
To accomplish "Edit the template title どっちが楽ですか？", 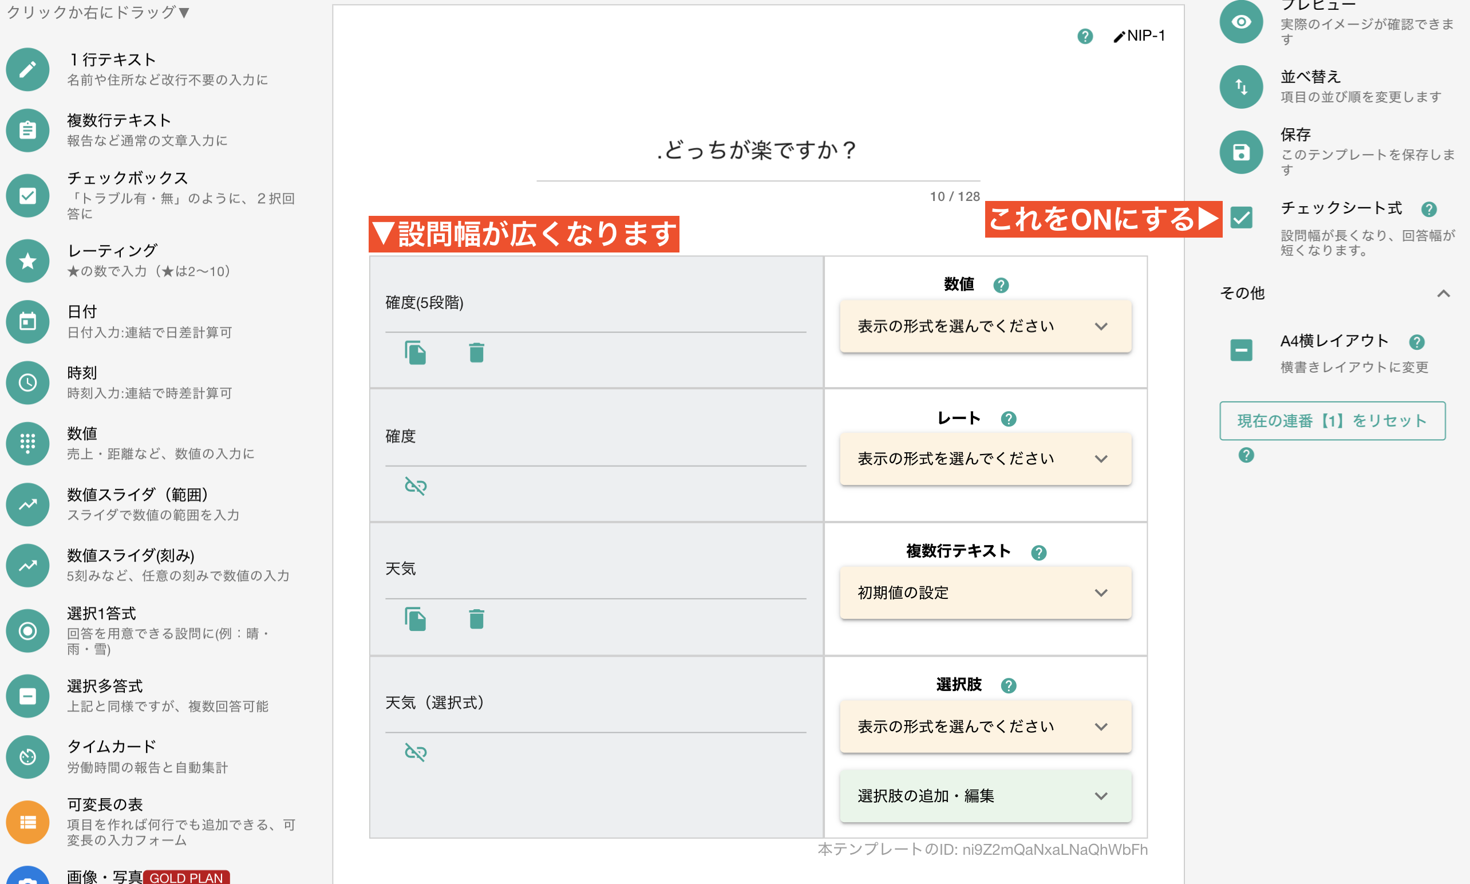I will coord(757,150).
